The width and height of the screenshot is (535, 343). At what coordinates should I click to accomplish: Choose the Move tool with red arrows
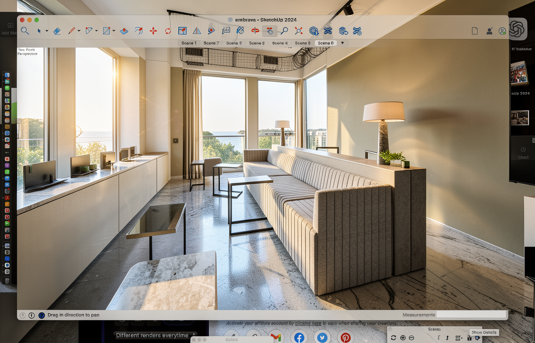tap(153, 31)
